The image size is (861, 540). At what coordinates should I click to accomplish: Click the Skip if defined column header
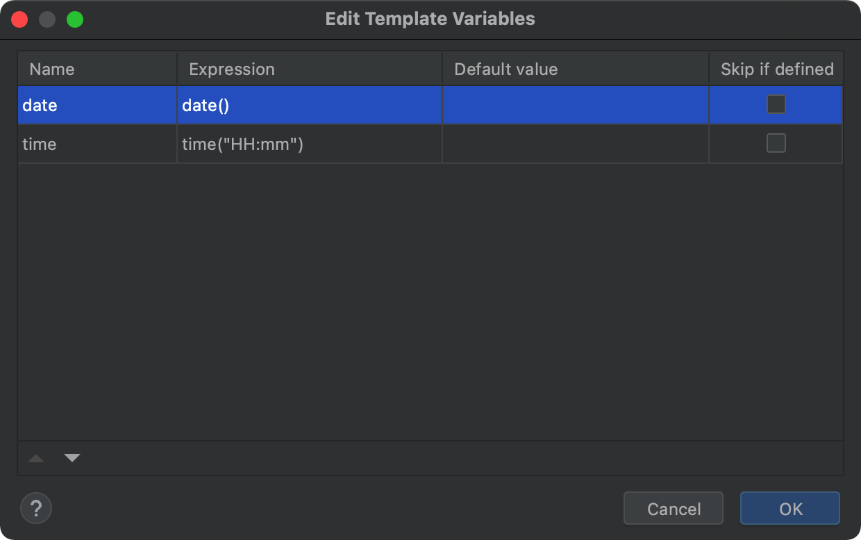(x=776, y=69)
